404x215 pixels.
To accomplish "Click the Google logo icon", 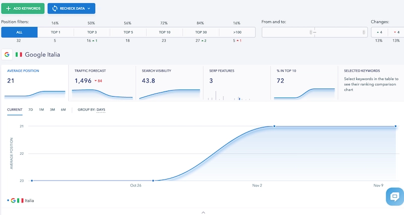I will point(7,55).
